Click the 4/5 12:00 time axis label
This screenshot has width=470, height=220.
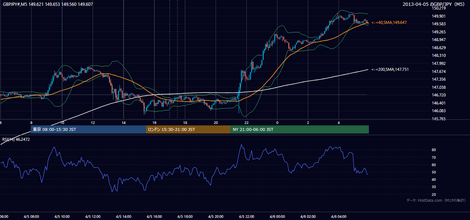click(93, 217)
